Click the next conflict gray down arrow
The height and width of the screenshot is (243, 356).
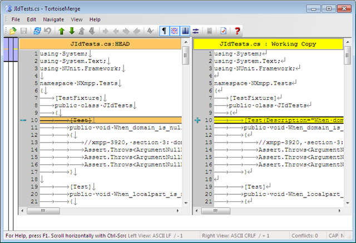(92, 31)
